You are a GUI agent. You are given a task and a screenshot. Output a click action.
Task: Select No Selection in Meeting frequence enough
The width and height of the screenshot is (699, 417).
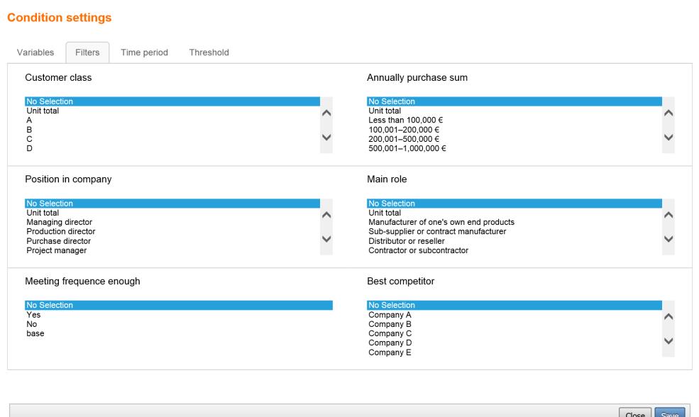tap(179, 305)
